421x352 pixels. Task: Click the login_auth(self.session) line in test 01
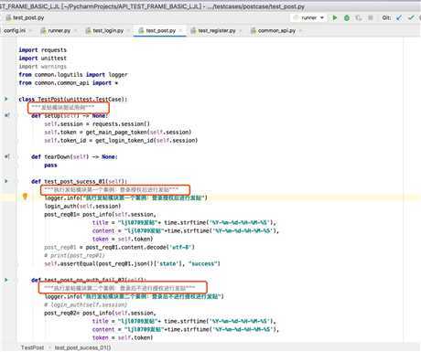pos(82,206)
